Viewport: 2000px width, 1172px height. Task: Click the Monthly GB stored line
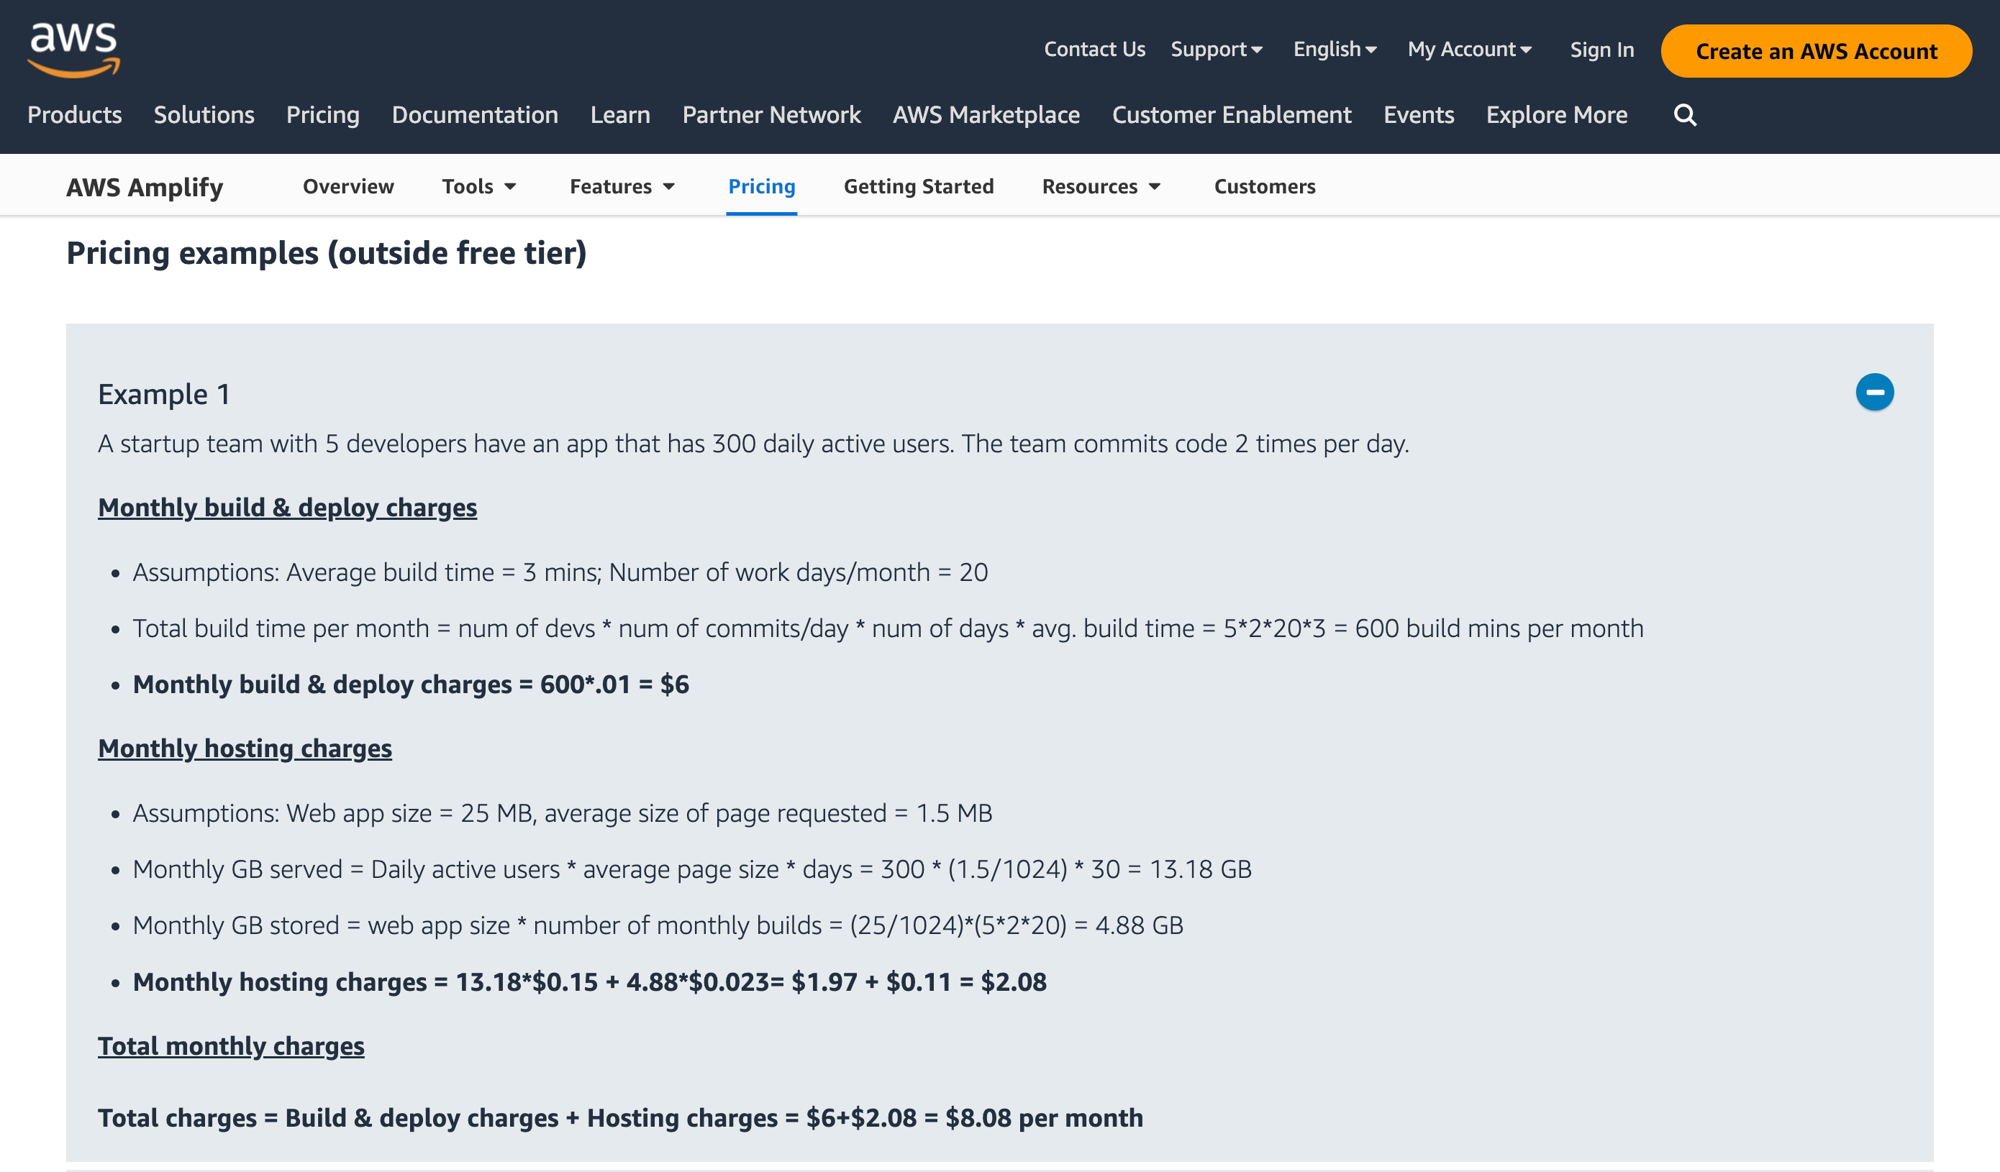pos(658,925)
